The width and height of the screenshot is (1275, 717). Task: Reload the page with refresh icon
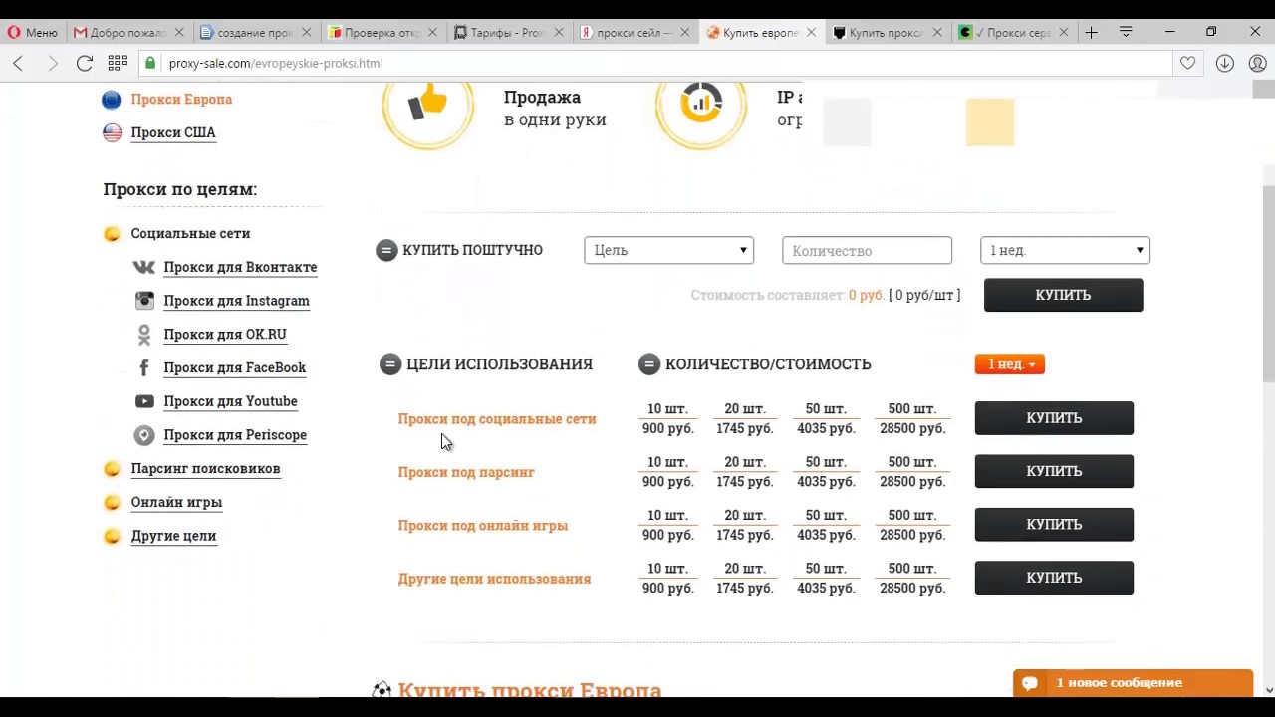(x=85, y=63)
